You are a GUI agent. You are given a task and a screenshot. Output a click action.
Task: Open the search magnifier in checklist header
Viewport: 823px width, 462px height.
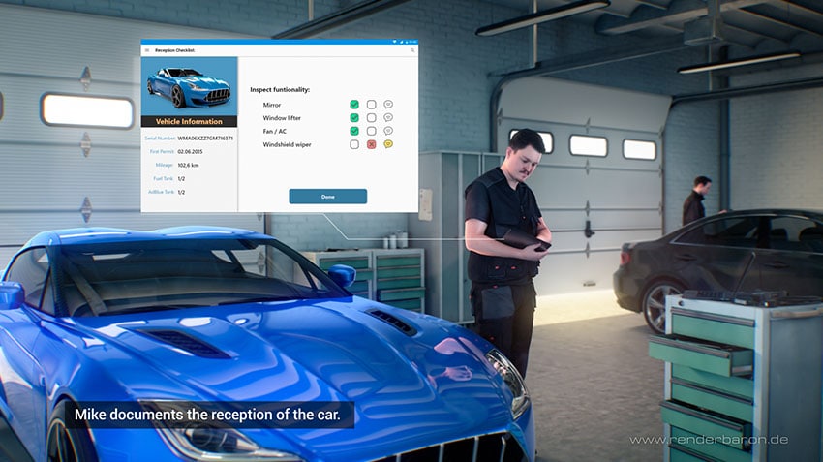click(x=412, y=50)
